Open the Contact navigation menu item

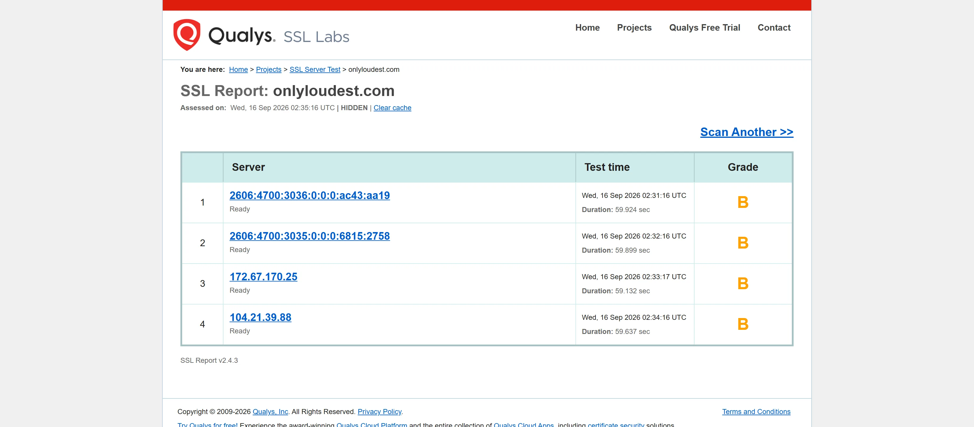tap(774, 28)
